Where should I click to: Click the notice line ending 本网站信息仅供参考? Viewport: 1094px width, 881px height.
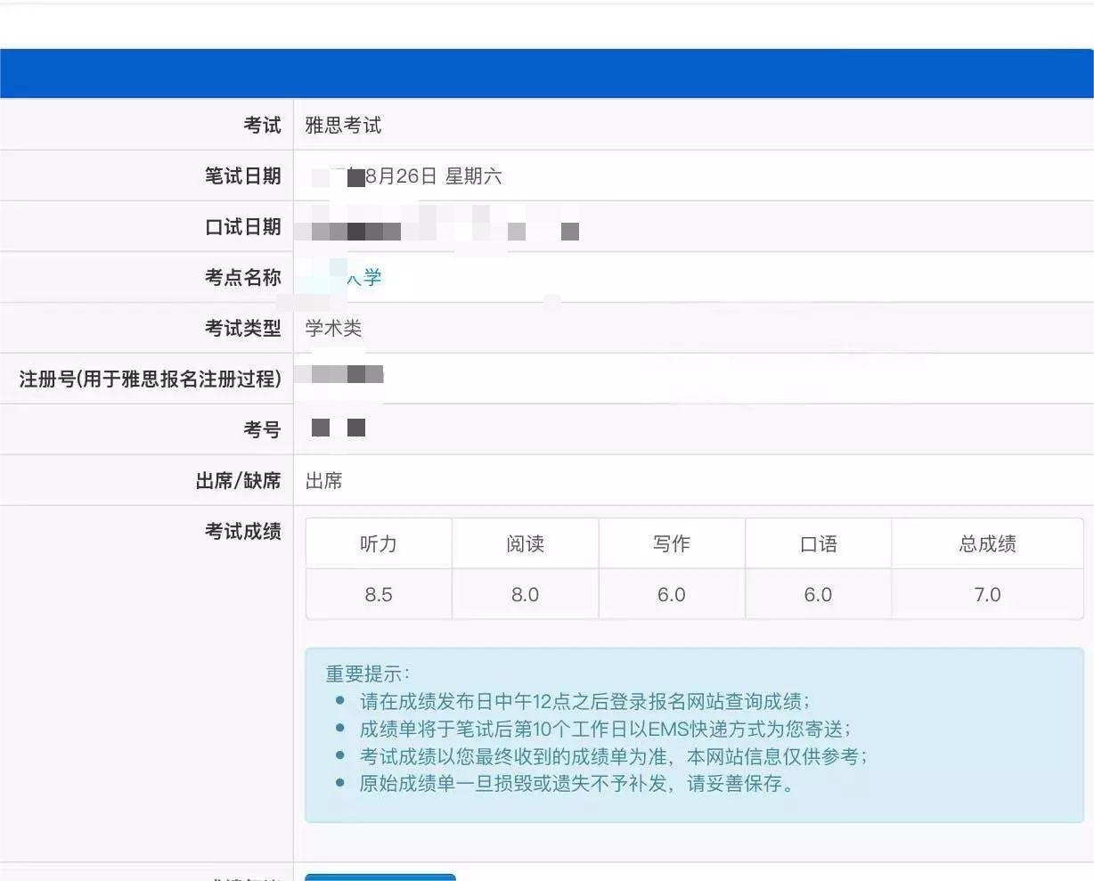coord(614,757)
